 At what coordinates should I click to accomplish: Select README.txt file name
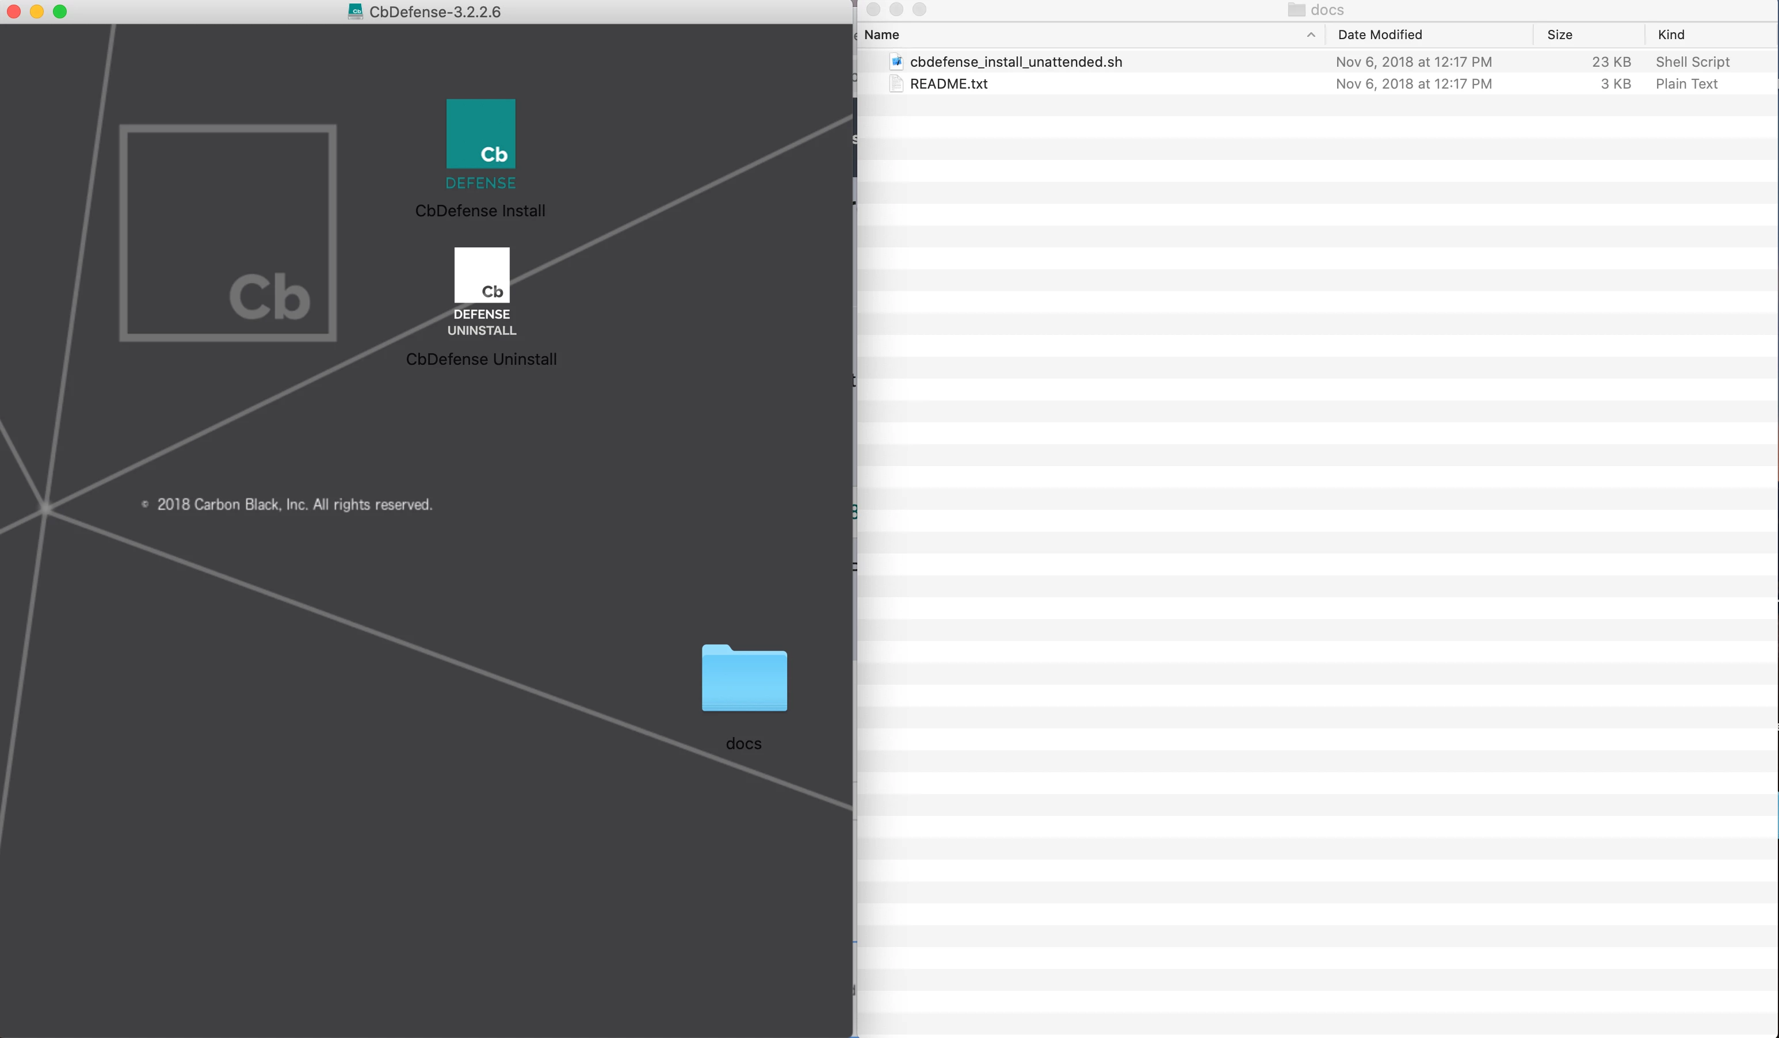(949, 83)
